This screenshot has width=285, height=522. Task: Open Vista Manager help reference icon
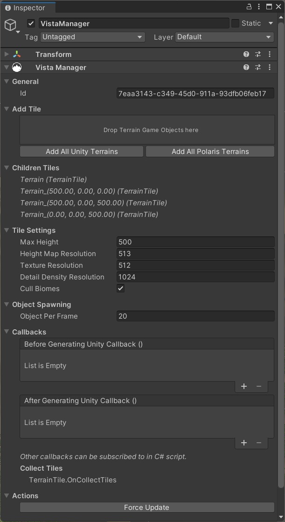pos(246,67)
